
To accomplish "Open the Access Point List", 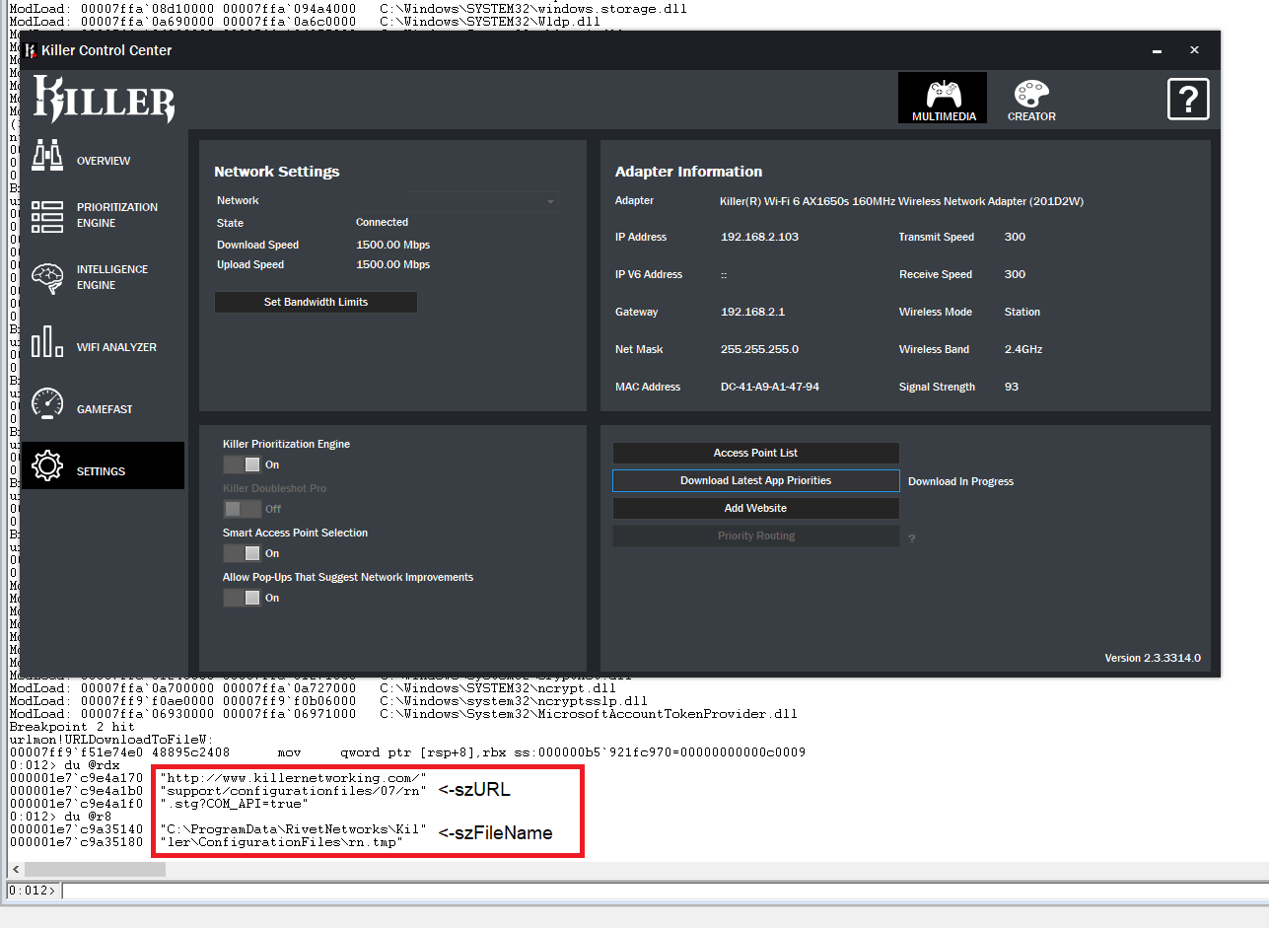I will point(755,453).
